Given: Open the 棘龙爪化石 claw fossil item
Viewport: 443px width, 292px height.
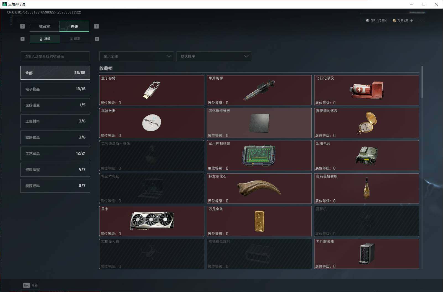Looking at the screenshot, I should click(259, 188).
